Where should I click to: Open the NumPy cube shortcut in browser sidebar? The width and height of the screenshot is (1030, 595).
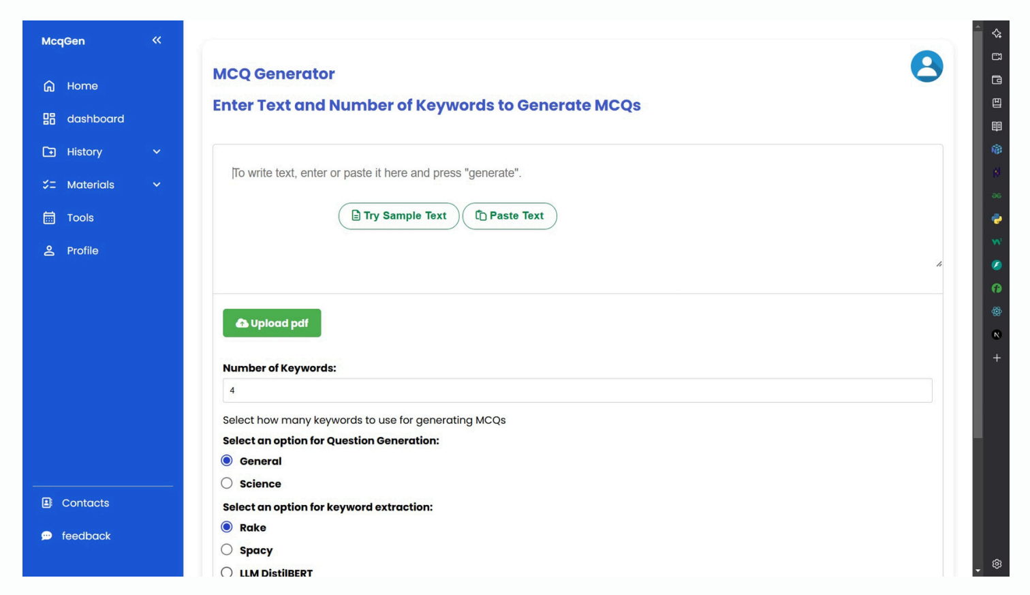coord(997,149)
